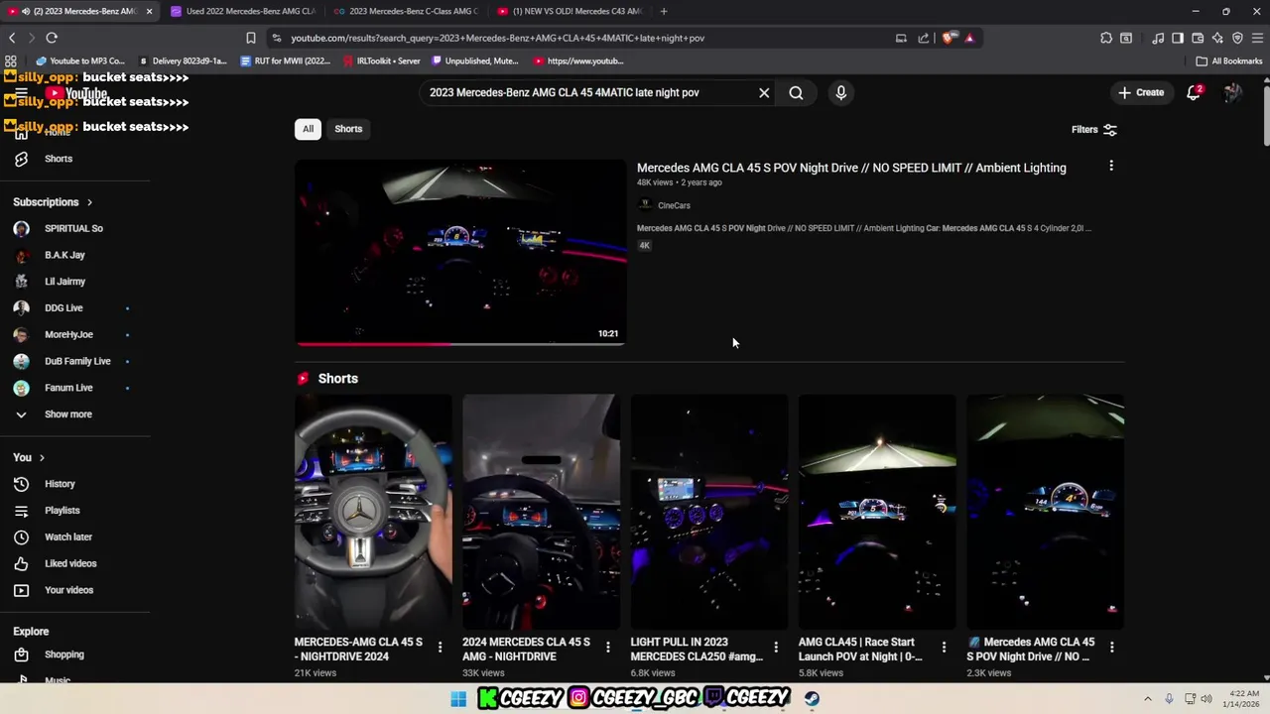Viewport: 1270px width, 714px height.
Task: Reload the page in browser
Action: pos(52,38)
